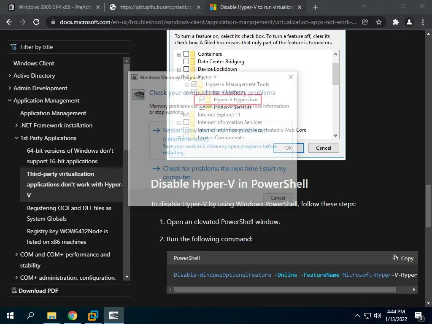Open File Explorer from taskbar
The width and height of the screenshot is (432, 324).
pos(51,316)
